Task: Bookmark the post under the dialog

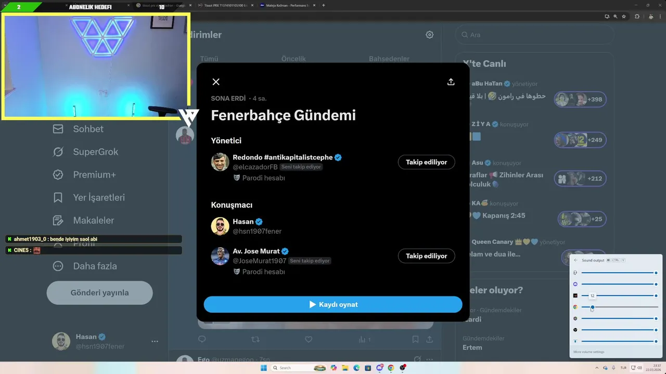Action: 415,339
